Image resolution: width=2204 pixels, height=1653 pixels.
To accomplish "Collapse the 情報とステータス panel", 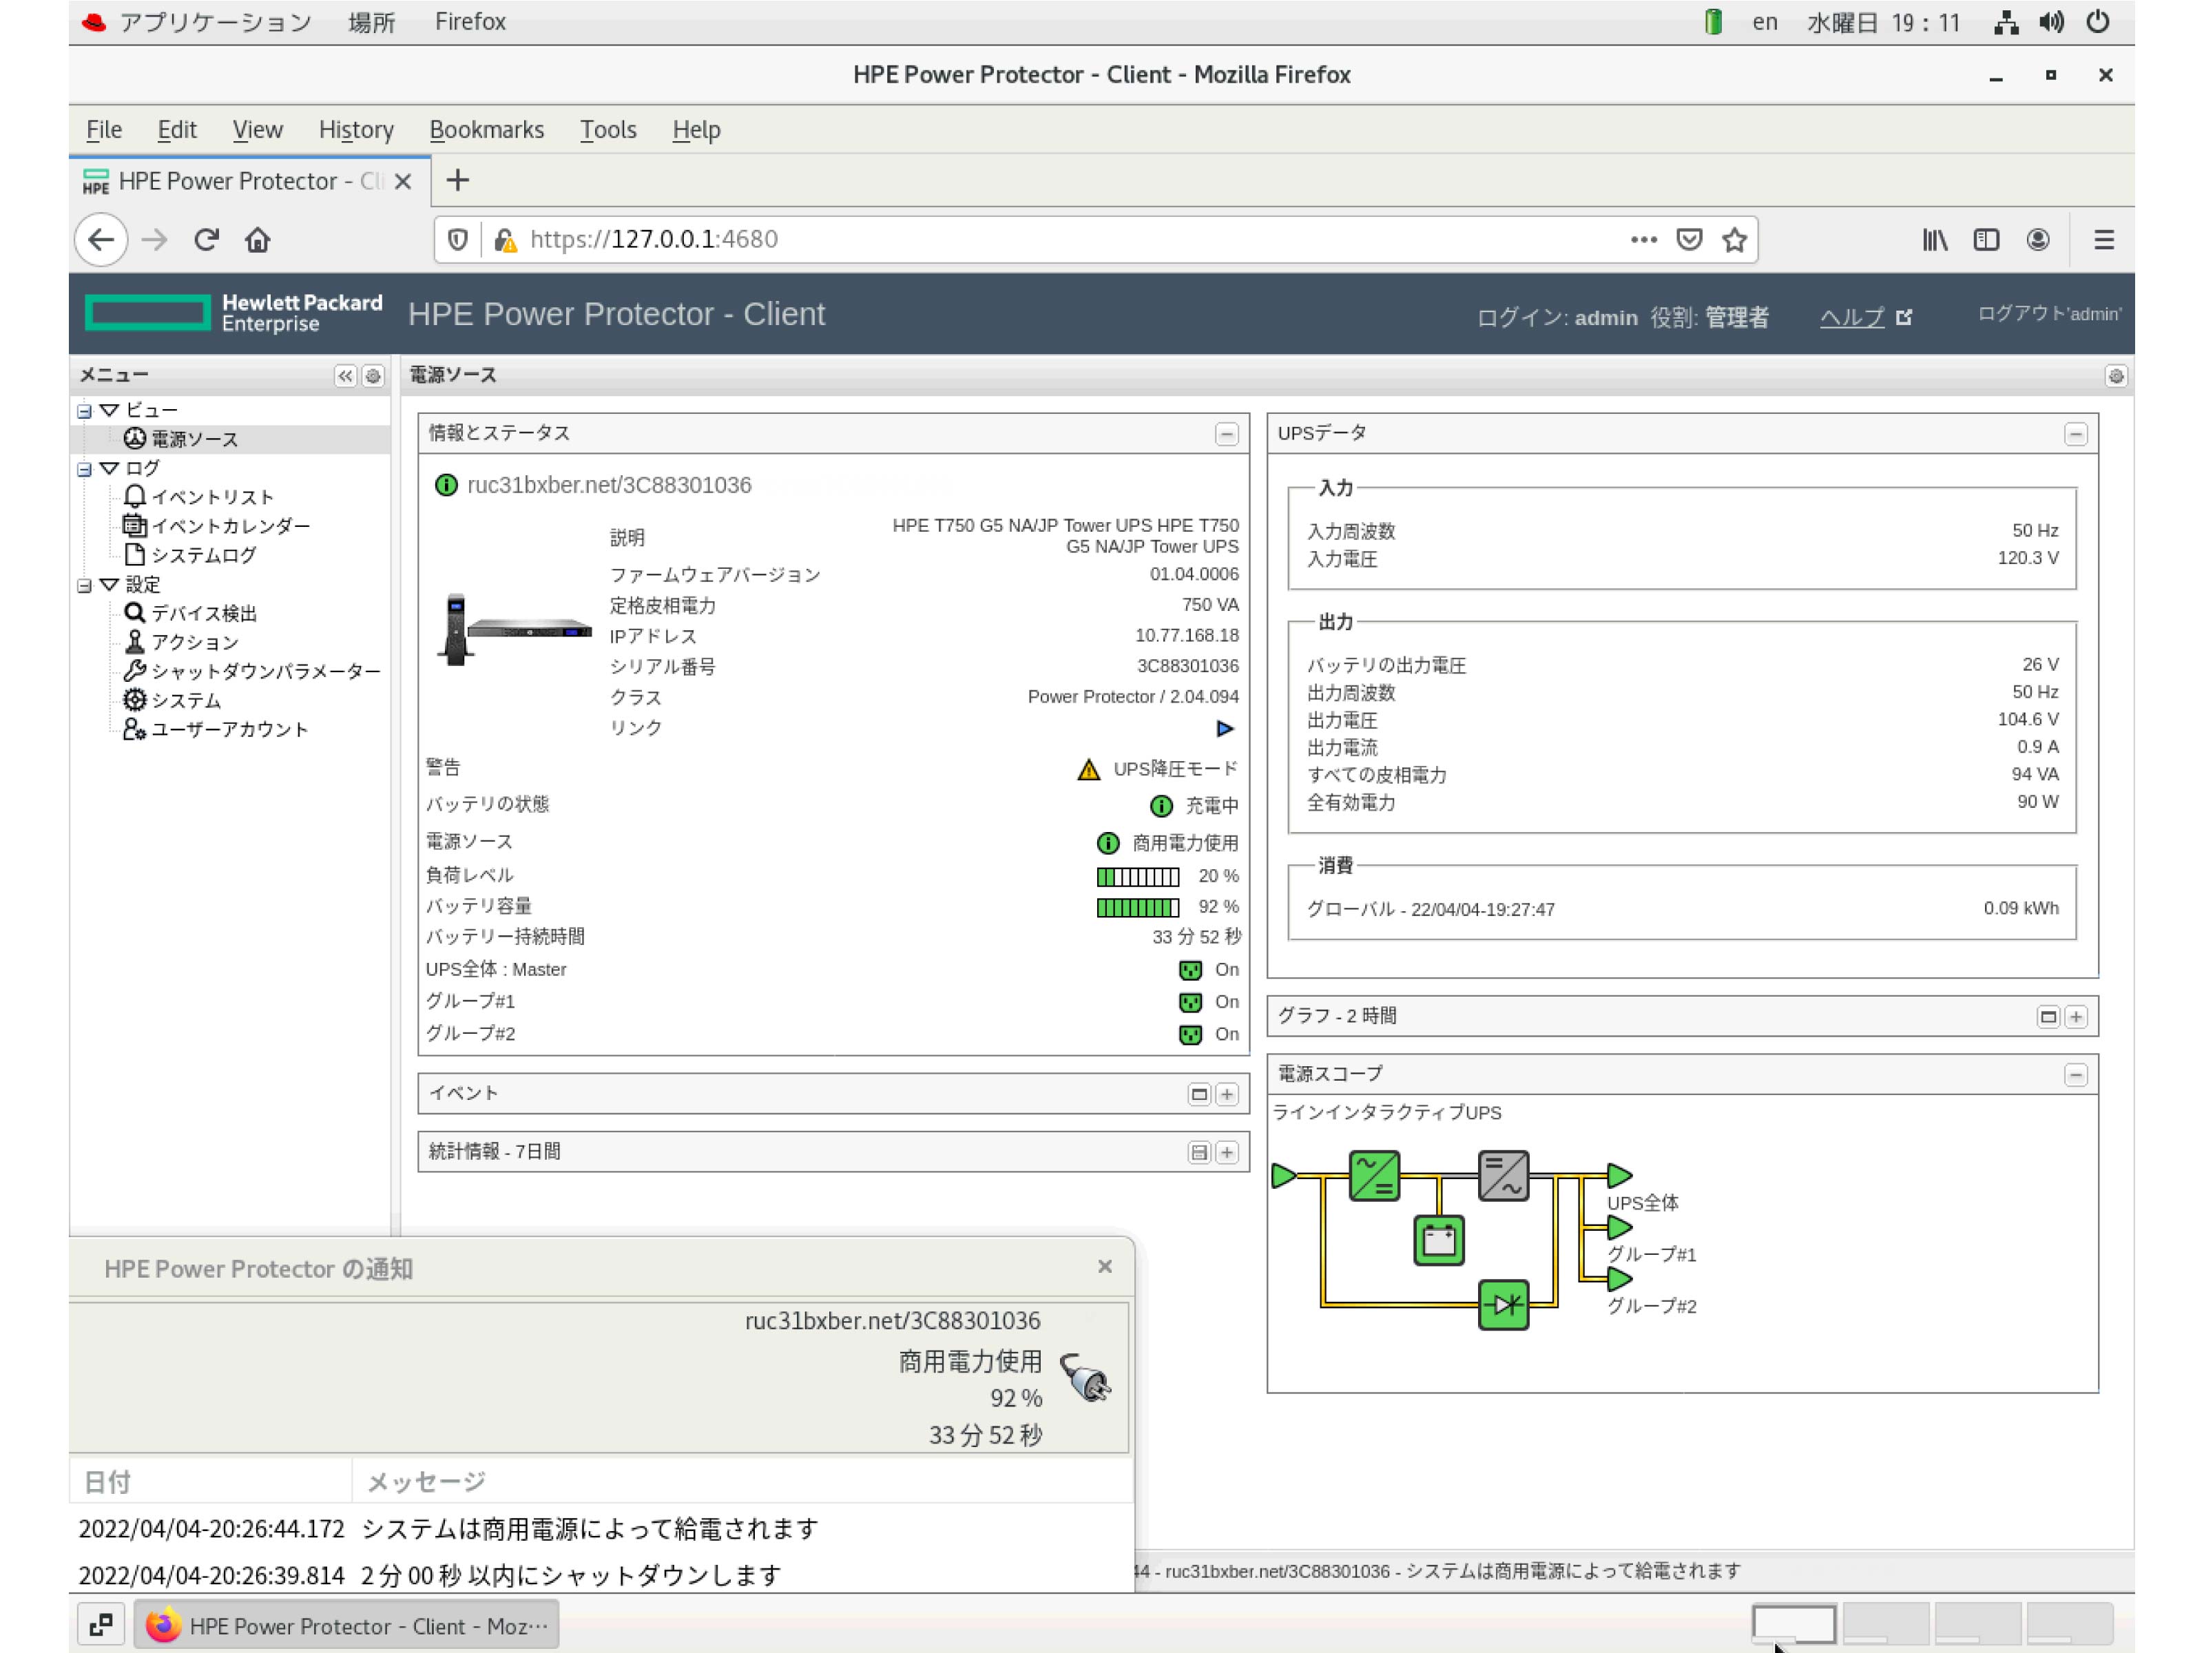I will [1227, 435].
